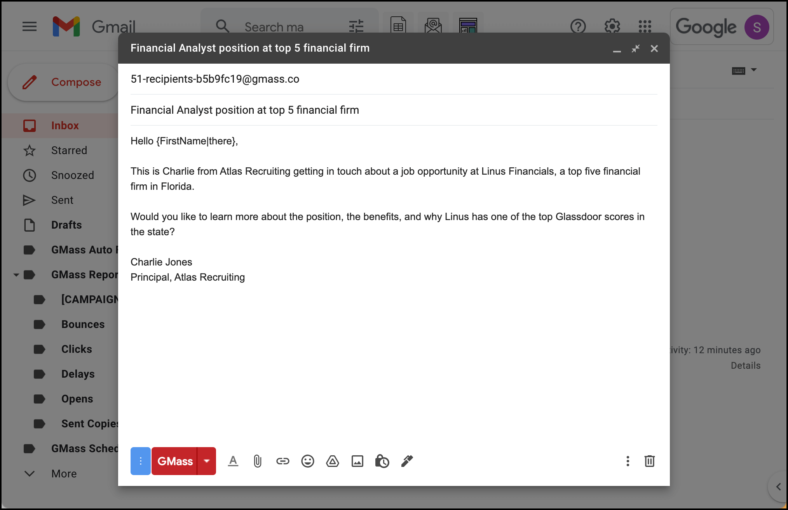Click the search magnifier icon
Image resolution: width=788 pixels, height=510 pixels.
(223, 27)
